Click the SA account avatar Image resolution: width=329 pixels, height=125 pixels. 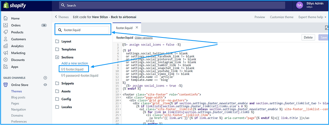pyautogui.click(x=299, y=5)
